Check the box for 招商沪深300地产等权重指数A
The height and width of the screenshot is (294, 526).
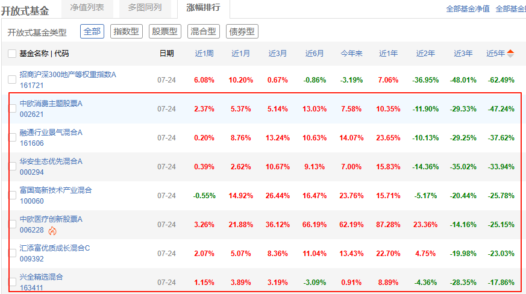[12, 80]
